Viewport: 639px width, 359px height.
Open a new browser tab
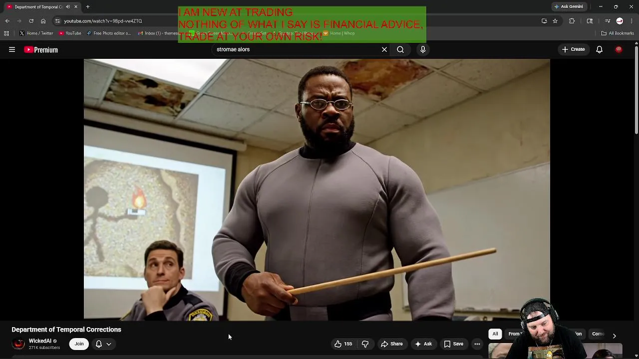(x=87, y=6)
